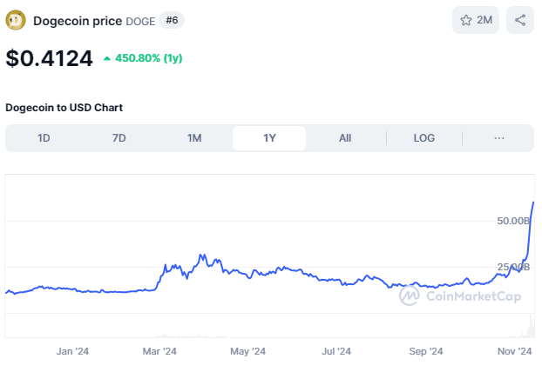Show the All time range chart
This screenshot has width=542, height=372.
coord(345,138)
